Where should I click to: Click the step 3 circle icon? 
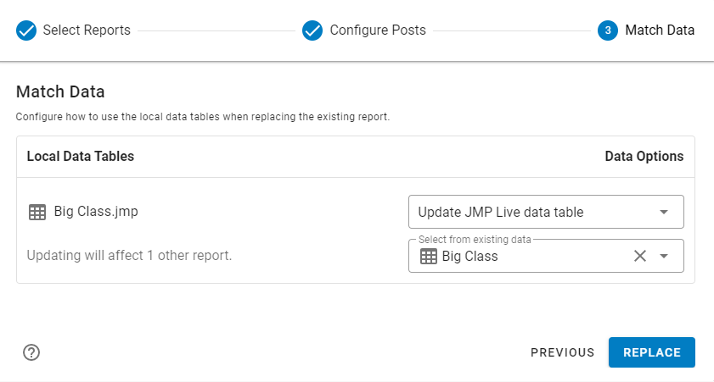pyautogui.click(x=607, y=30)
